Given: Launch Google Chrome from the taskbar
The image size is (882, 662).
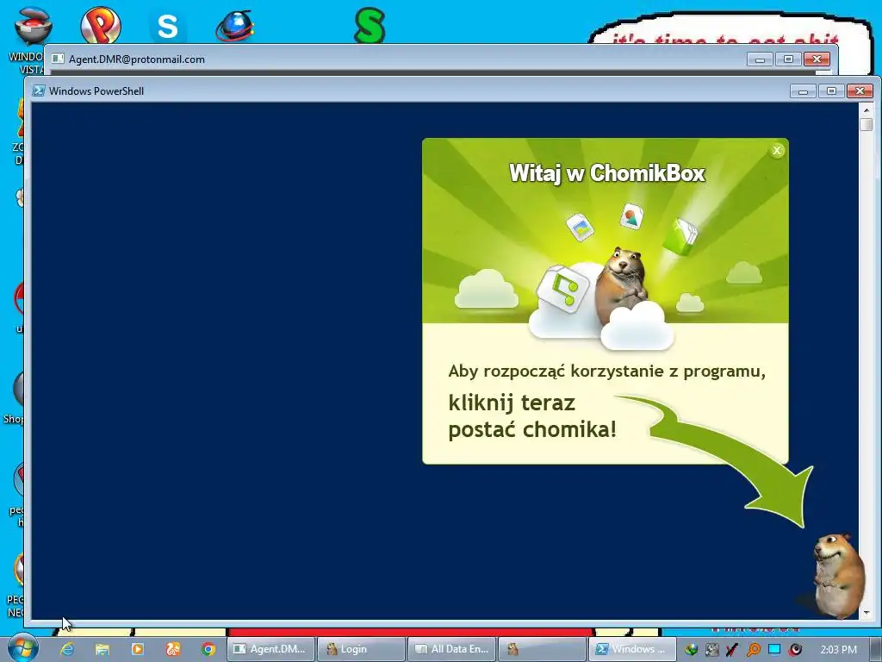Looking at the screenshot, I should 208,649.
